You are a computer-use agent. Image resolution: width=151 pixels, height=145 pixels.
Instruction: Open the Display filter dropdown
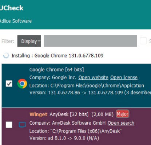point(29,41)
